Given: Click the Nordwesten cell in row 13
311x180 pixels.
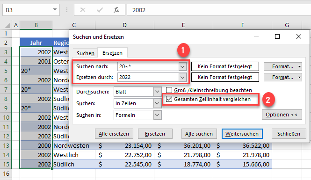Looking at the screenshot, I should tap(74, 146).
